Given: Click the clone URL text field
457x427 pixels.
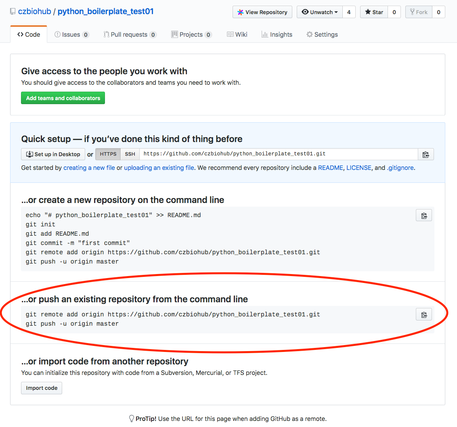Looking at the screenshot, I should click(x=279, y=154).
